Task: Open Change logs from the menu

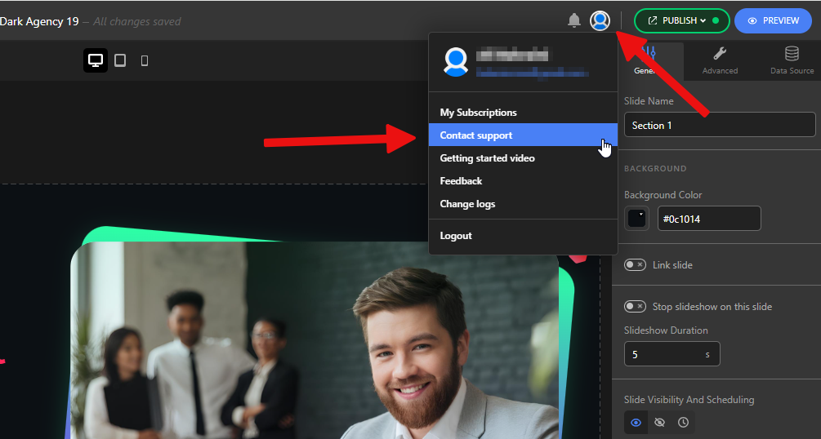Action: 523,204
